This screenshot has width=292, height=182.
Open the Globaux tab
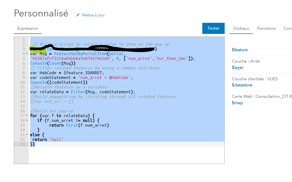(241, 28)
